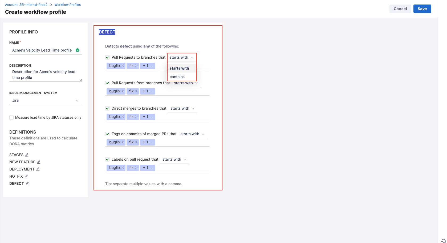Click into the profile Name input field
447x243 pixels.
43,50
